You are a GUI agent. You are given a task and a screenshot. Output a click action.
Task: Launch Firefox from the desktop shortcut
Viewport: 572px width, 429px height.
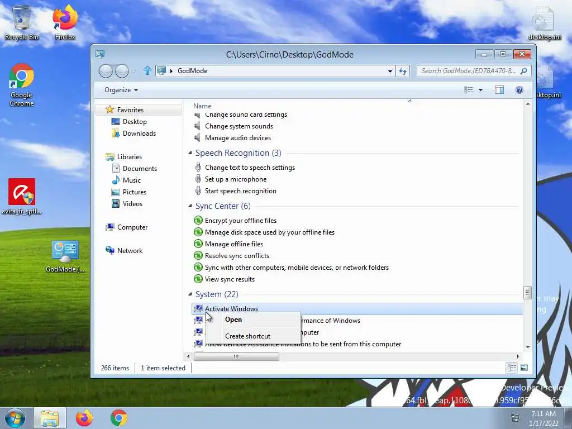tap(65, 22)
